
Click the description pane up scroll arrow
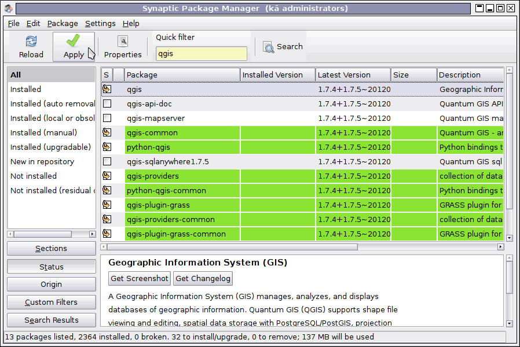pos(510,257)
